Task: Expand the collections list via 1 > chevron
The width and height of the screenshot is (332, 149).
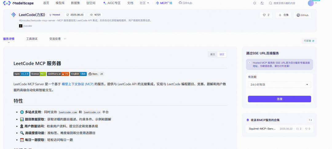Action: 310,120
